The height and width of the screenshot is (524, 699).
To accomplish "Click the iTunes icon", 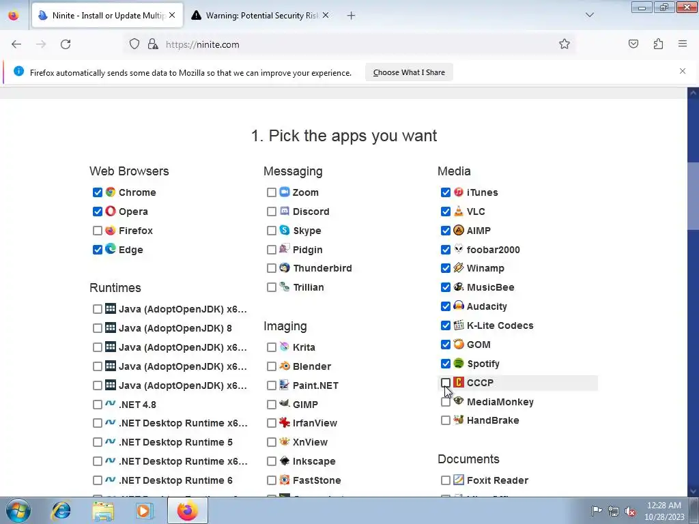I will 459,192.
